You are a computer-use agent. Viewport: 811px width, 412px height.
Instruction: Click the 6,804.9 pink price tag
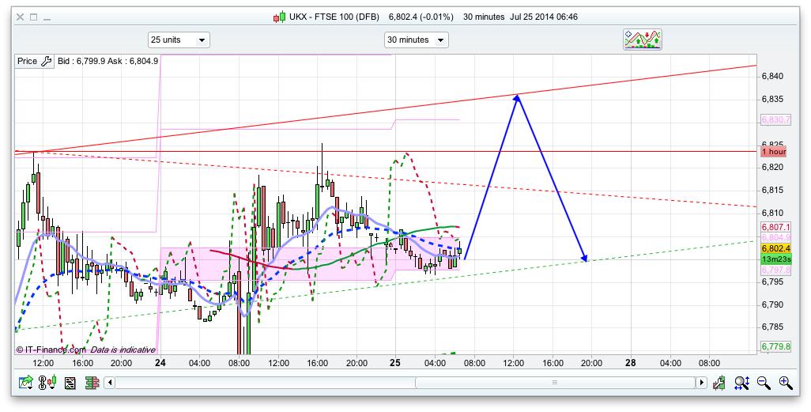pyautogui.click(x=776, y=237)
